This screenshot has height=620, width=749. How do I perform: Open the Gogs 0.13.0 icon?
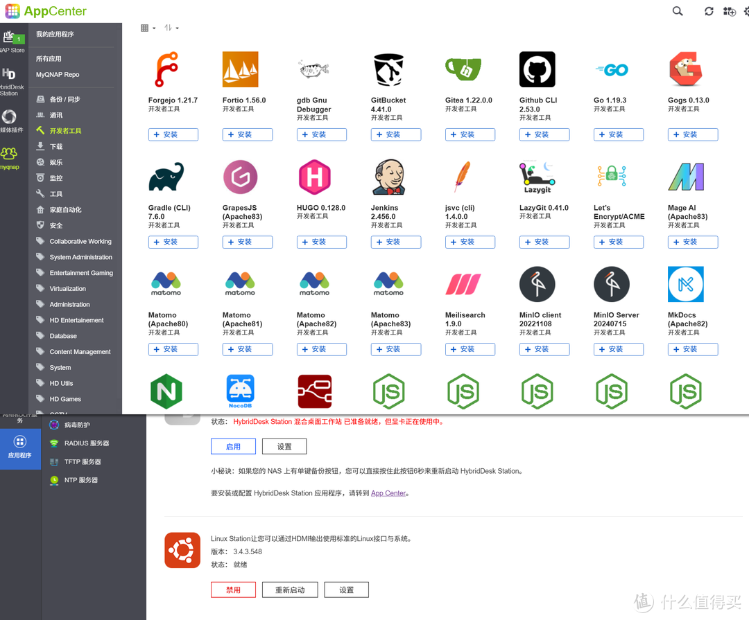coord(685,70)
